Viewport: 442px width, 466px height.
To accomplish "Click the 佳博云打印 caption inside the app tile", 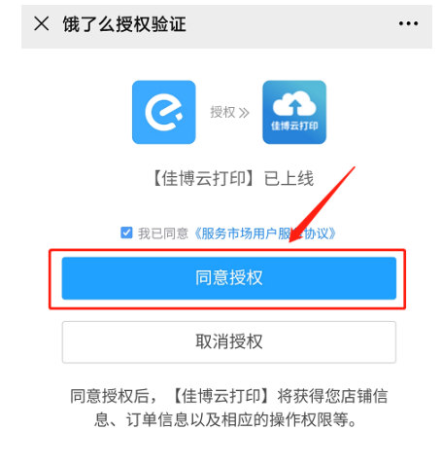I will point(294,125).
